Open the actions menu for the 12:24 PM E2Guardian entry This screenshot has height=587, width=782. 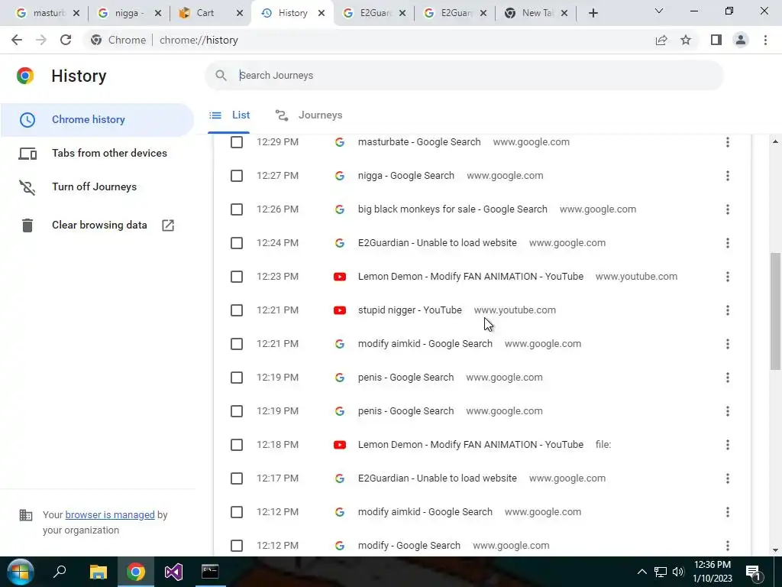click(x=728, y=243)
